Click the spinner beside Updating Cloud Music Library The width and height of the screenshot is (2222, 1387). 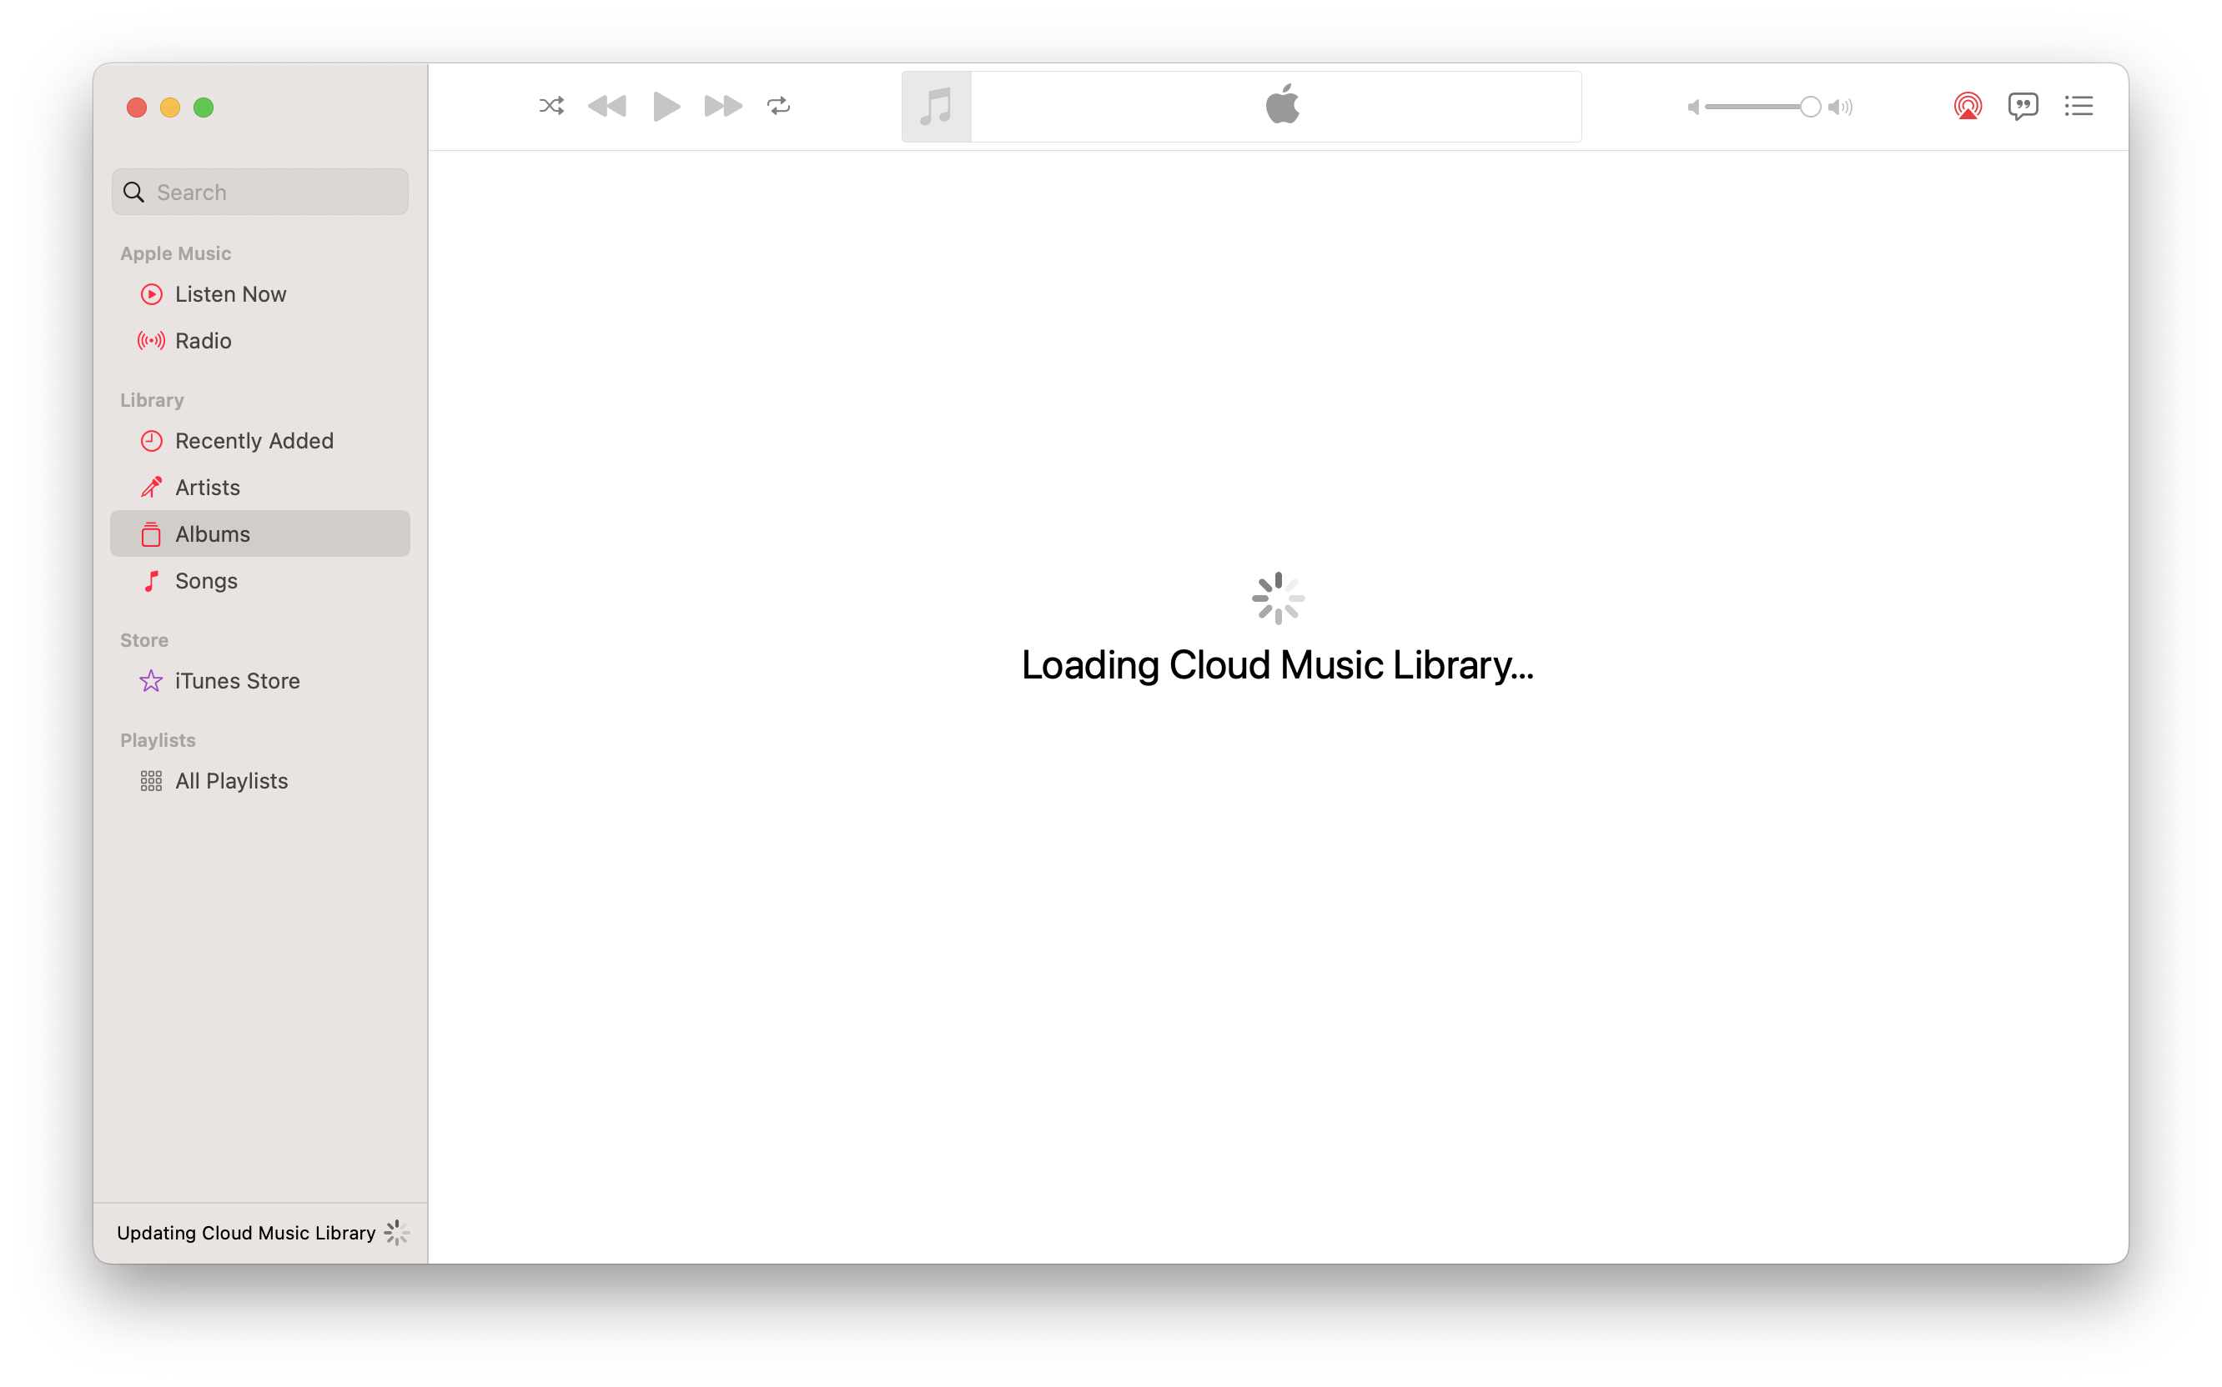point(396,1233)
